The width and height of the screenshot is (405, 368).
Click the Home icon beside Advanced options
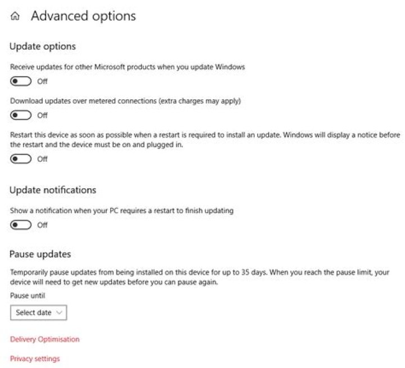point(16,17)
